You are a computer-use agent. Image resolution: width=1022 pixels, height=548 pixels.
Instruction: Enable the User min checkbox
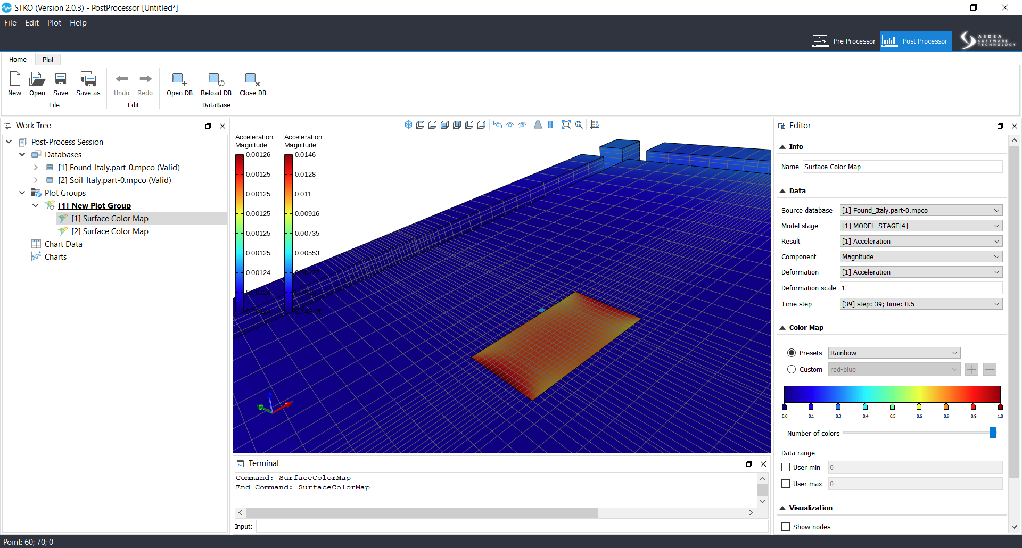click(x=786, y=467)
